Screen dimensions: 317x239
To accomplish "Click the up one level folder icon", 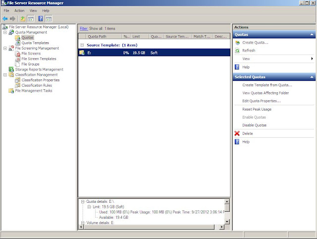I will (23, 19).
